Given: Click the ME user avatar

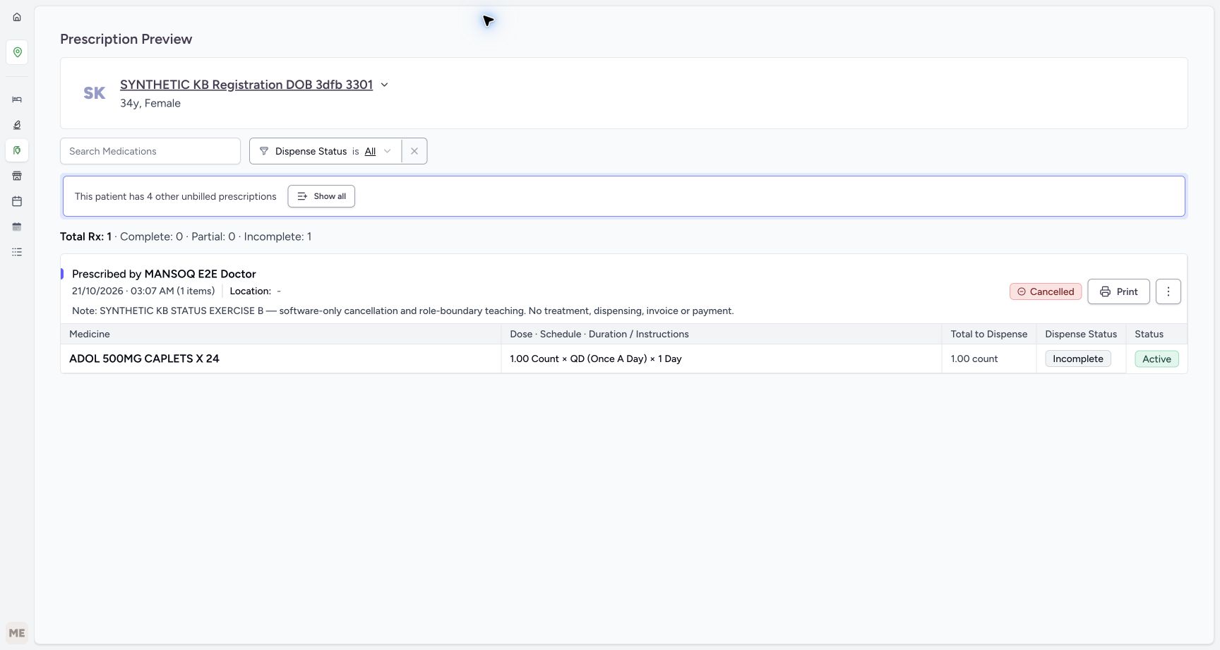Looking at the screenshot, I should point(17,633).
